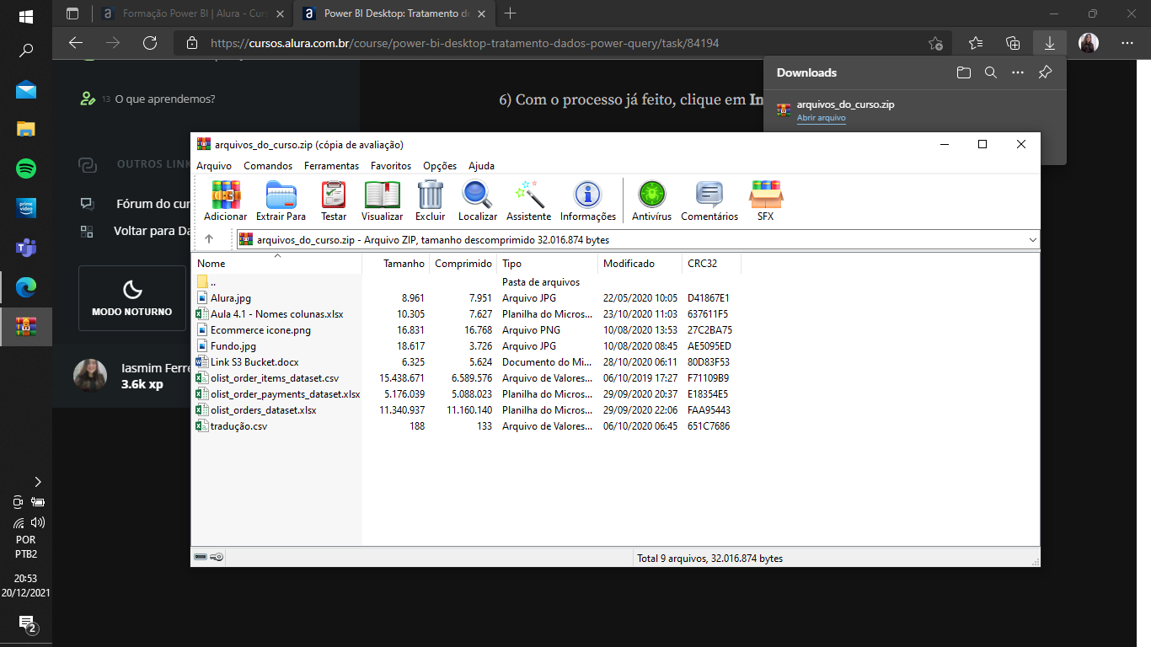
Task: Select the tradução.csv file
Action: coord(468,426)
